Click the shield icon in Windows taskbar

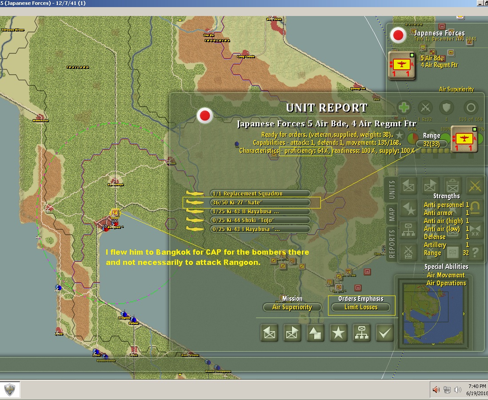tap(10, 389)
